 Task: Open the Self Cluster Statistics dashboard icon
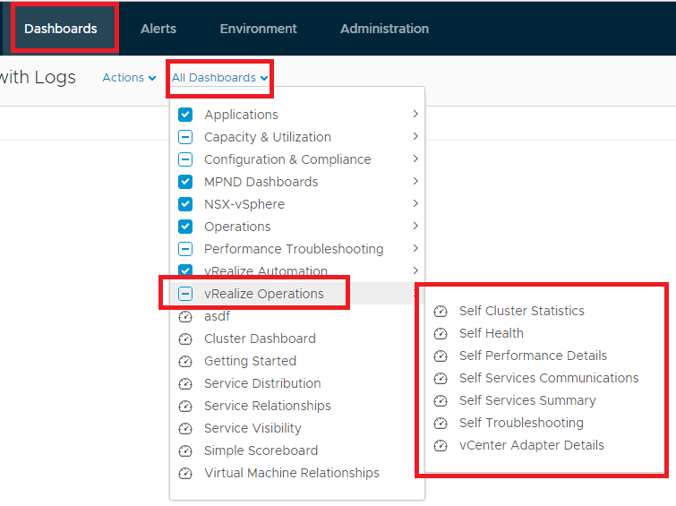pos(441,311)
